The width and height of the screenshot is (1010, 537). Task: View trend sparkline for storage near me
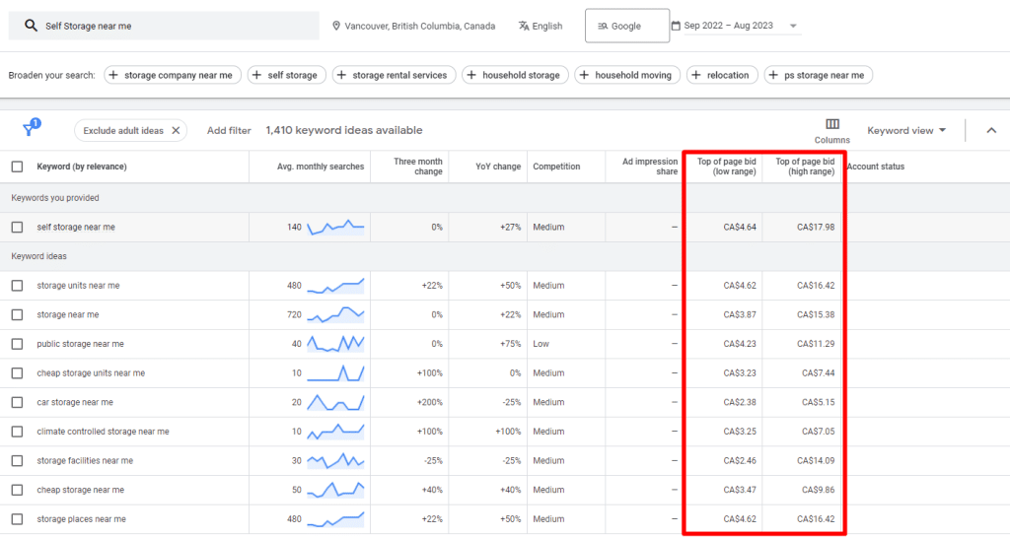[335, 314]
